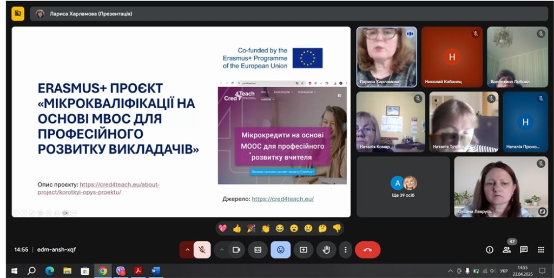The width and height of the screenshot is (554, 278).
Task: Show the participants list
Action: 507,249
